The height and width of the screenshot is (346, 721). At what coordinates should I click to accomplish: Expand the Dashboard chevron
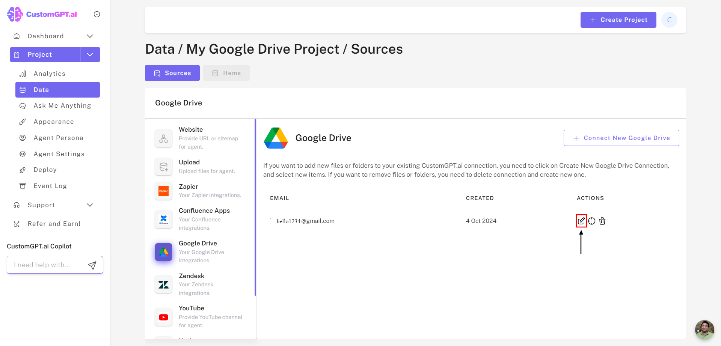[90, 36]
